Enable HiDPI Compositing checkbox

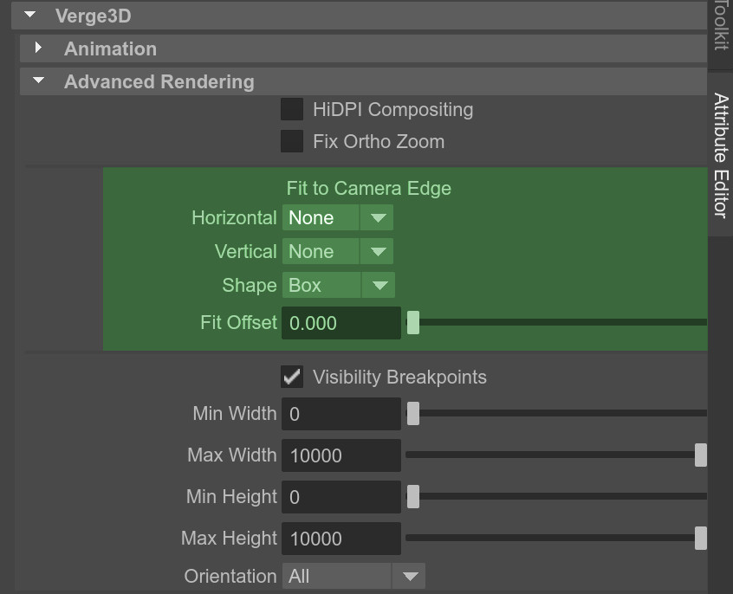(292, 109)
